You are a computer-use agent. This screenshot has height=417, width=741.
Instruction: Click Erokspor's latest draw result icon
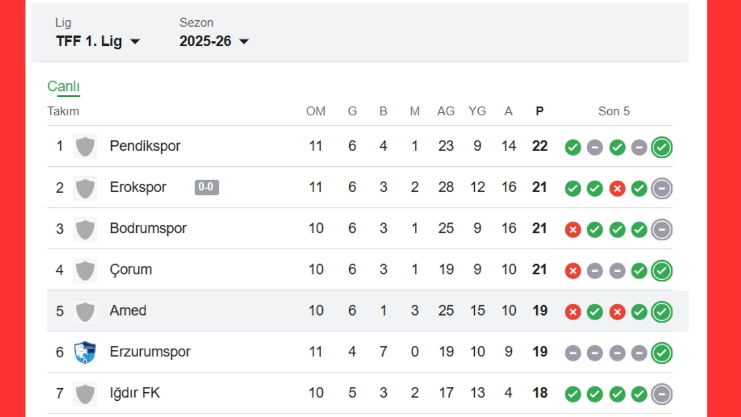[662, 189]
